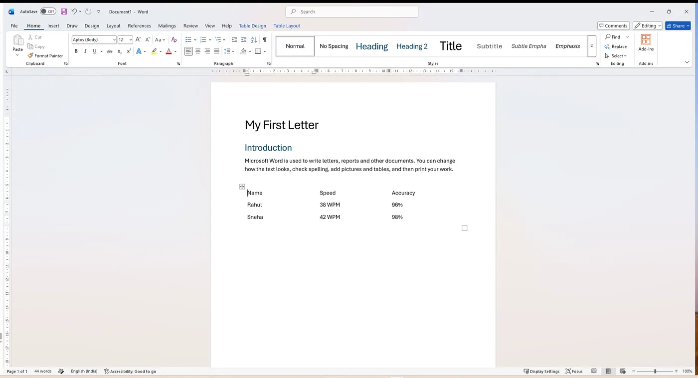Switch to Web Layout view
Image resolution: width=698 pixels, height=378 pixels.
[x=623, y=371]
